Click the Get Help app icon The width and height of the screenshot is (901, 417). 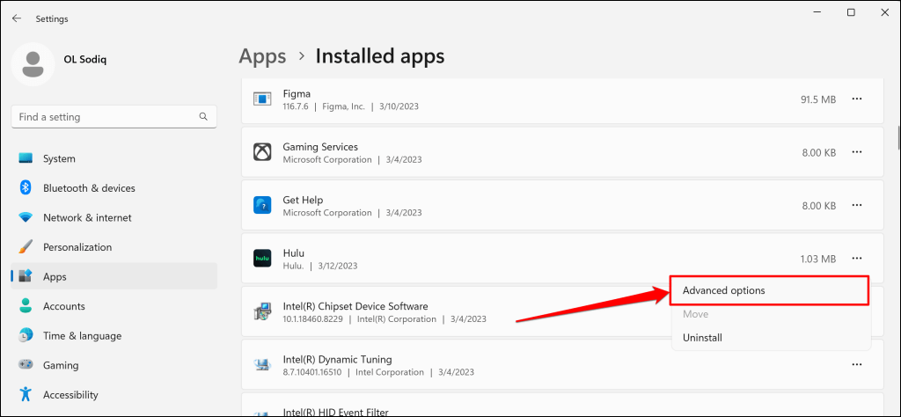tap(262, 206)
